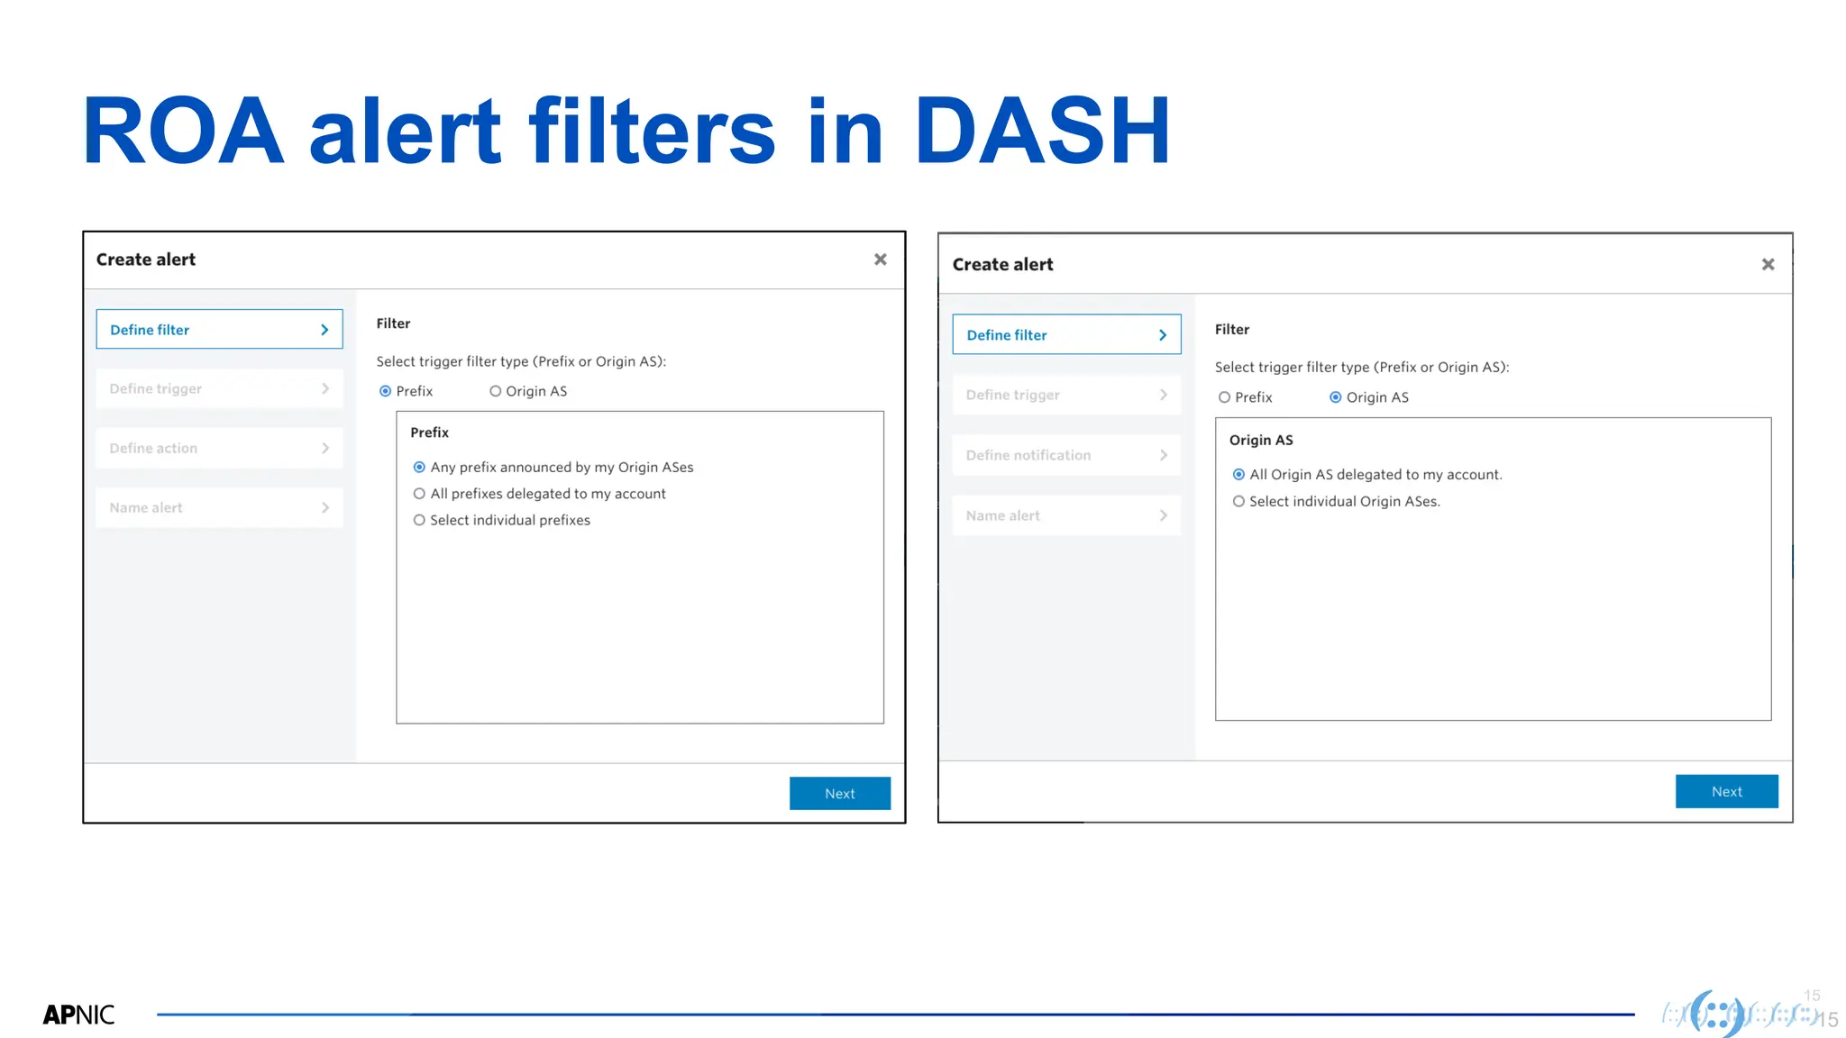Screen dimensions: 1846x1038
Task: Open Define filter step in right dialog
Action: tap(1066, 334)
